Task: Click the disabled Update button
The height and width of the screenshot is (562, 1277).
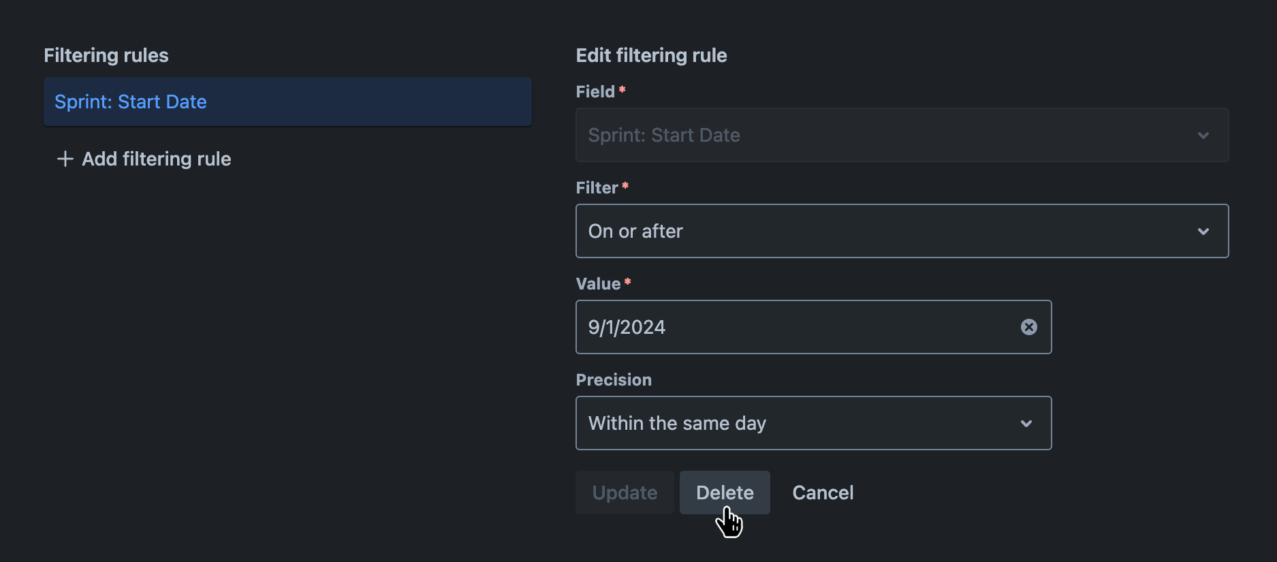Action: (x=625, y=492)
